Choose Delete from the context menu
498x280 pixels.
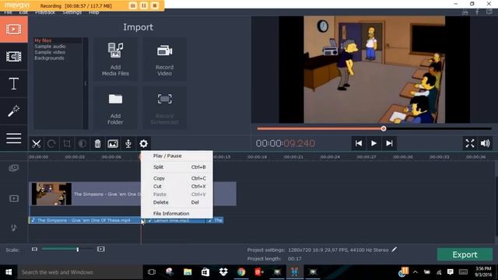177,202
